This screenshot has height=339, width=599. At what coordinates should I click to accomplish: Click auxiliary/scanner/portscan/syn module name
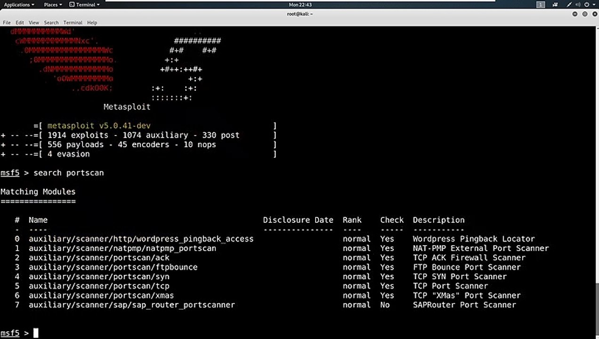pos(99,276)
